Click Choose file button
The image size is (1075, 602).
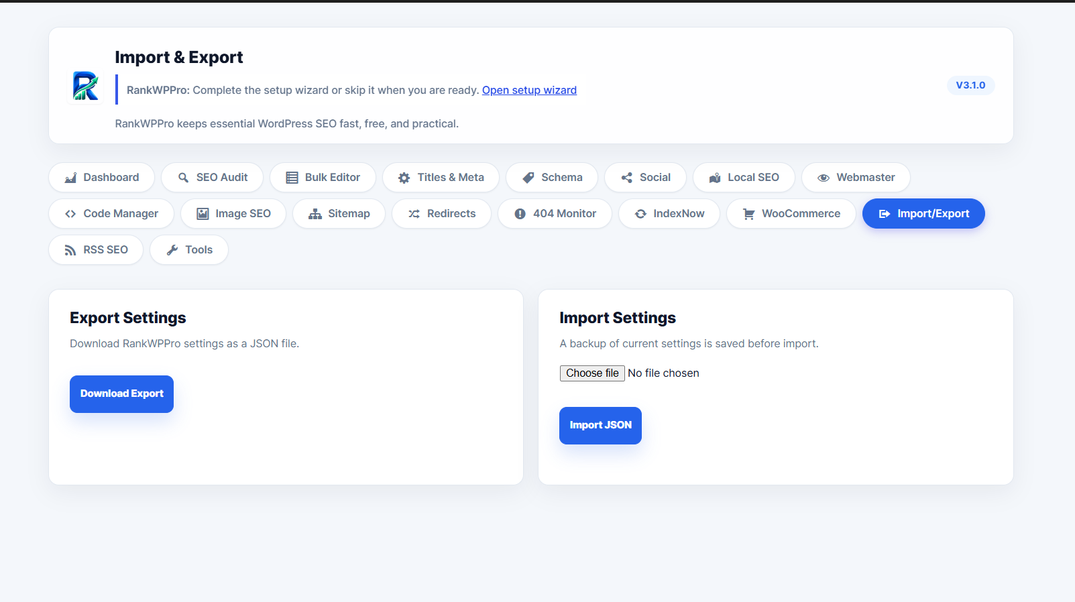(x=592, y=373)
